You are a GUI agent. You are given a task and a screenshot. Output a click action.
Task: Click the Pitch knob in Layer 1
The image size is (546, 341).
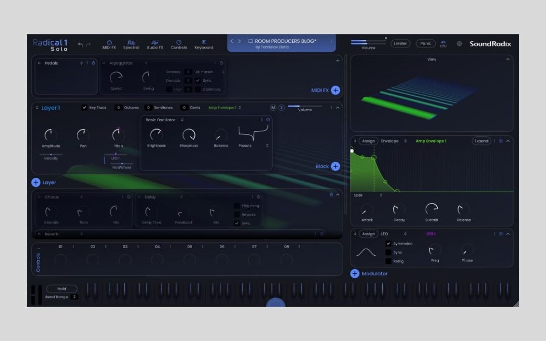pyautogui.click(x=118, y=135)
